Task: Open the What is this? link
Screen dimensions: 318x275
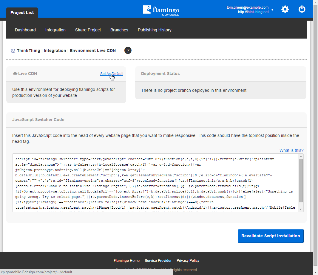Action: click(x=291, y=150)
